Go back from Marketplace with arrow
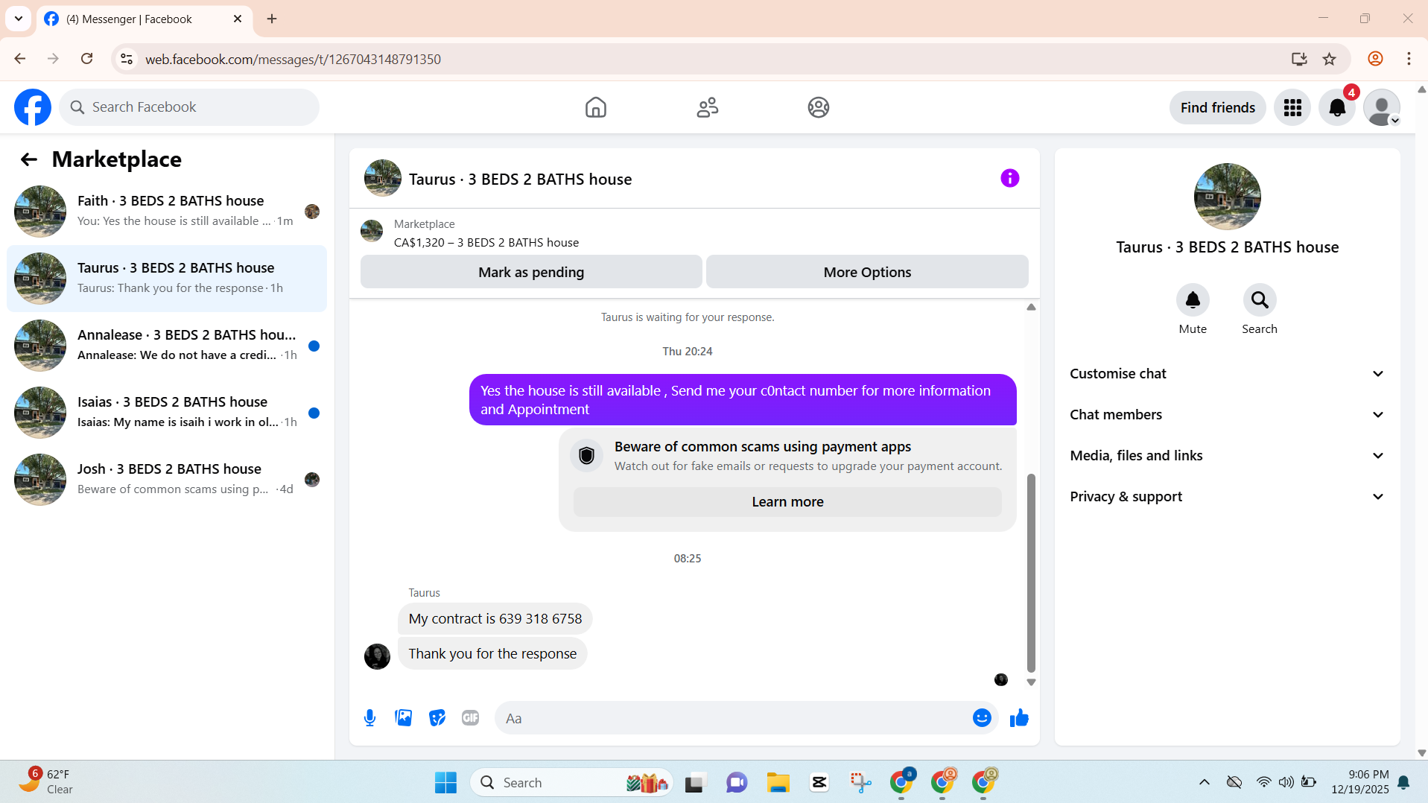 pyautogui.click(x=28, y=159)
